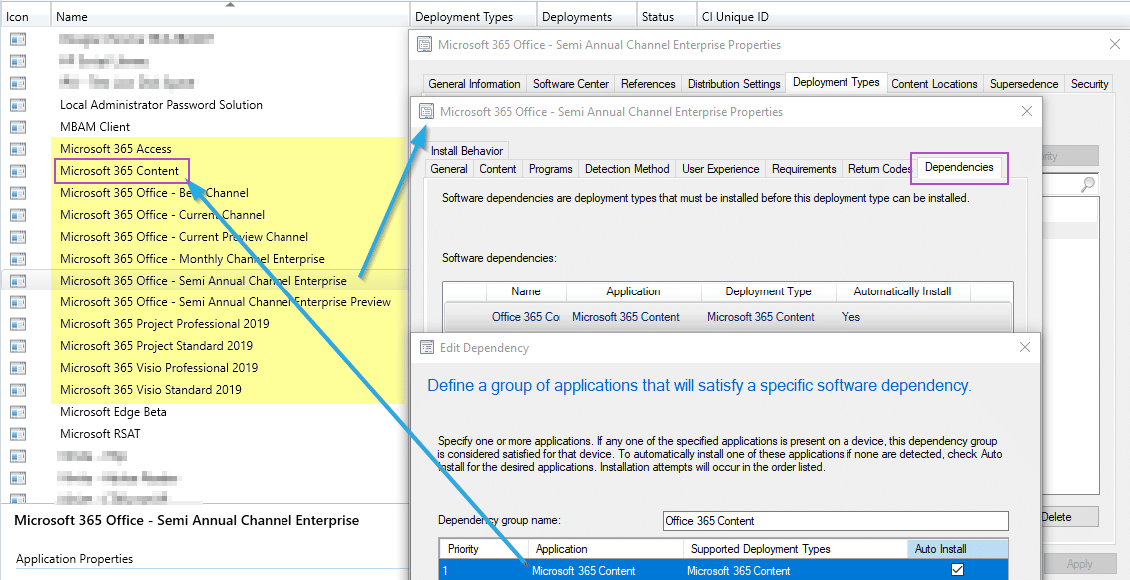This screenshot has height=580, width=1130.
Task: Sort by the Deployment Types column header
Action: point(464,17)
